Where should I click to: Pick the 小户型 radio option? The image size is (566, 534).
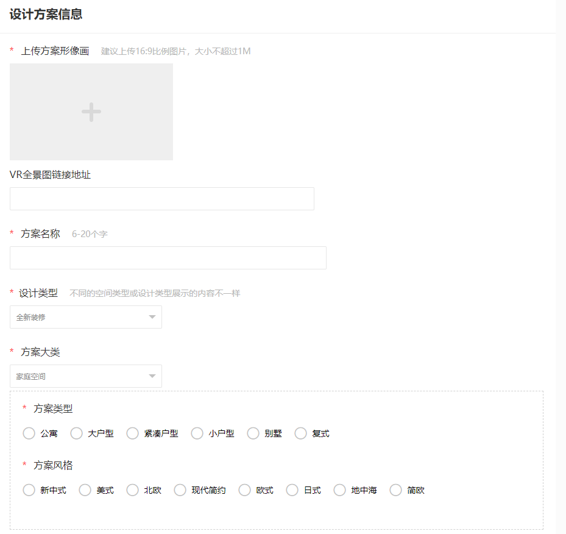click(x=197, y=433)
